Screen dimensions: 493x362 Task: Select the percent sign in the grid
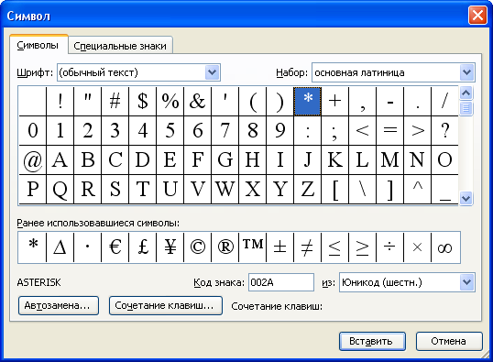click(170, 102)
